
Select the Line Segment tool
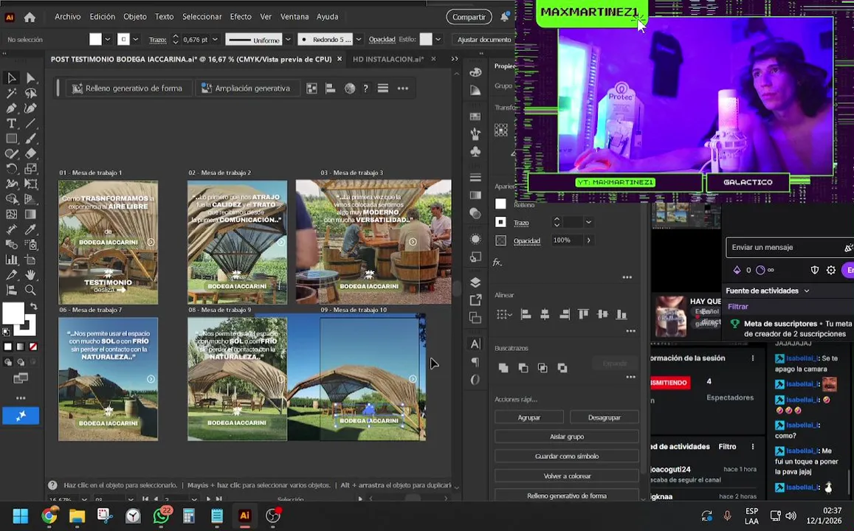click(30, 123)
